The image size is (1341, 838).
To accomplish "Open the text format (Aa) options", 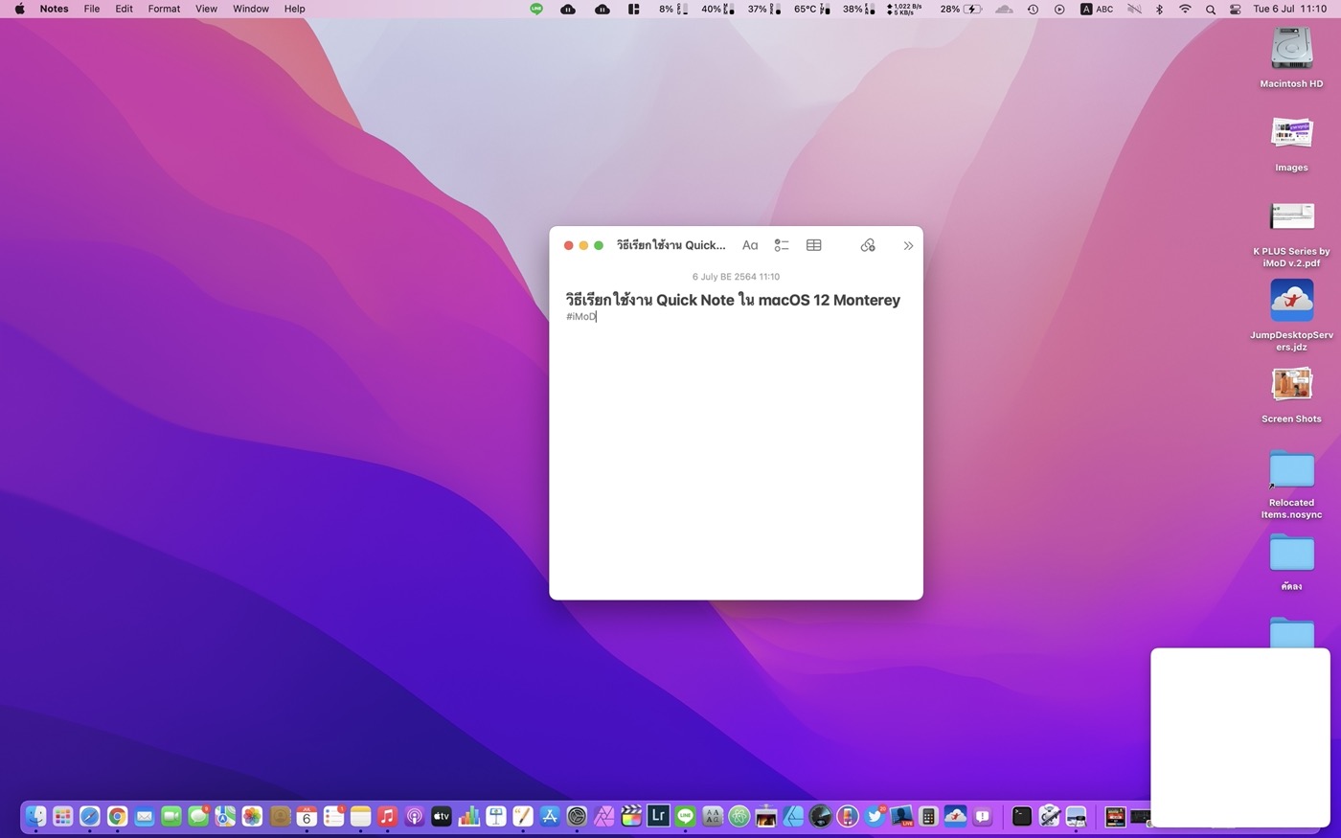I will click(x=750, y=246).
